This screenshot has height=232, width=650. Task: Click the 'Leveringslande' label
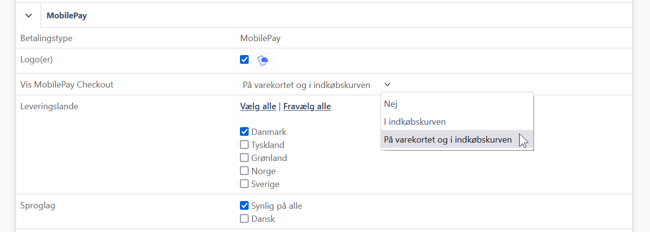49,106
